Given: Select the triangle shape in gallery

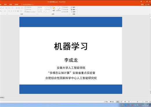Looking at the screenshot, I should coord(41,10).
